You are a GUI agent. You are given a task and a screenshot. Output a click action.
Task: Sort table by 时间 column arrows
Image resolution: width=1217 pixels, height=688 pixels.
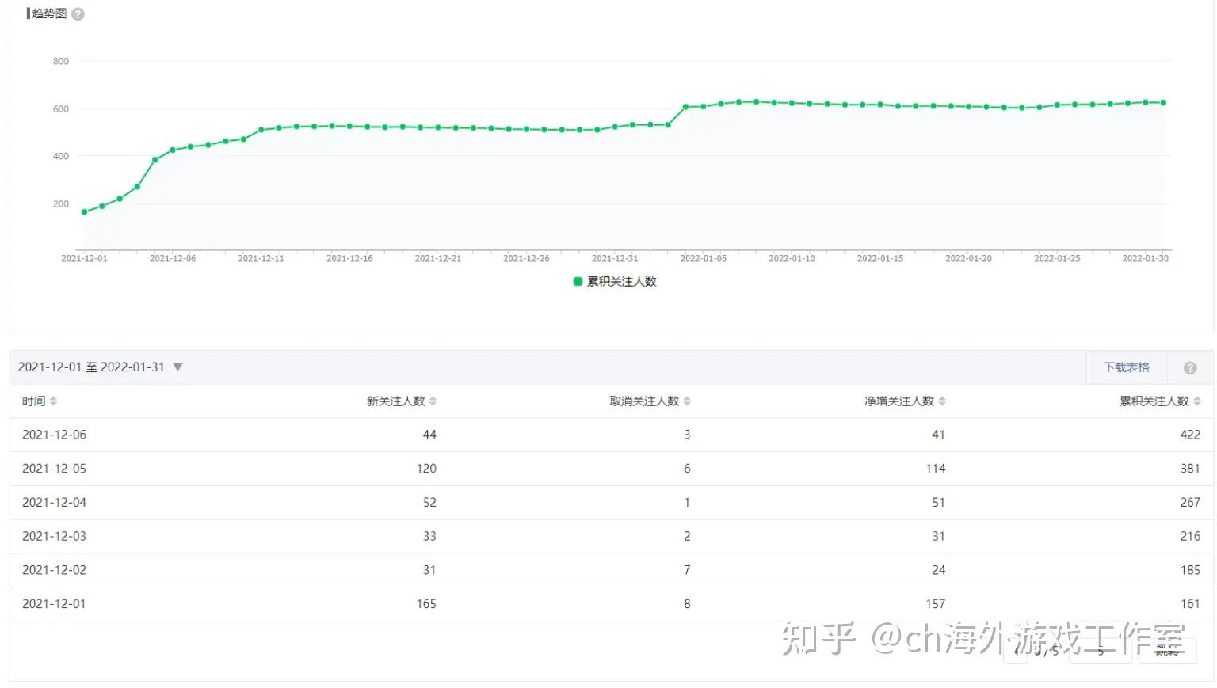click(53, 401)
